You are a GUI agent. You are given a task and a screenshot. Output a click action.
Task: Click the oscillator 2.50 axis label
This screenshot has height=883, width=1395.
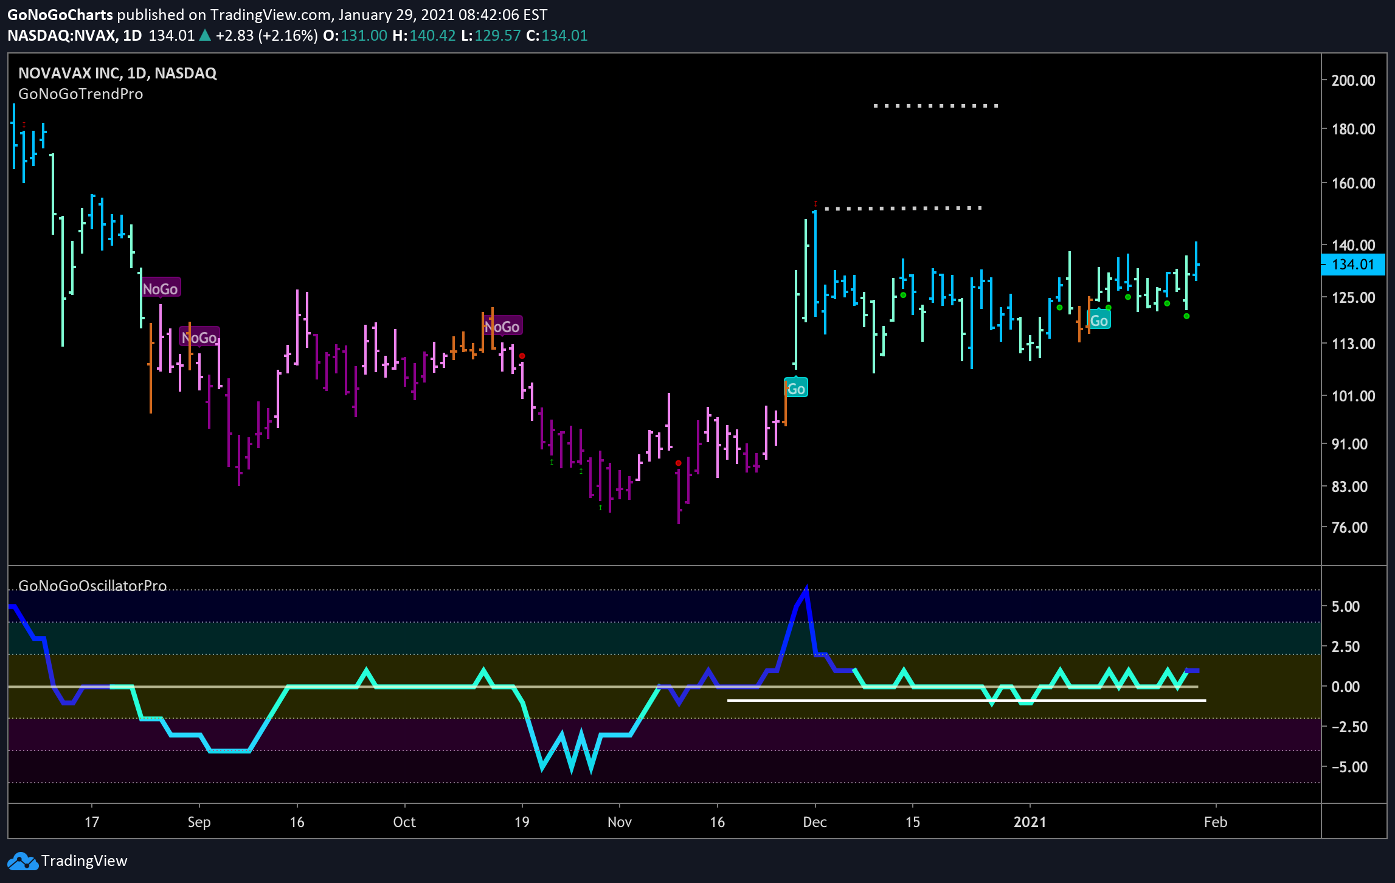click(x=1345, y=646)
